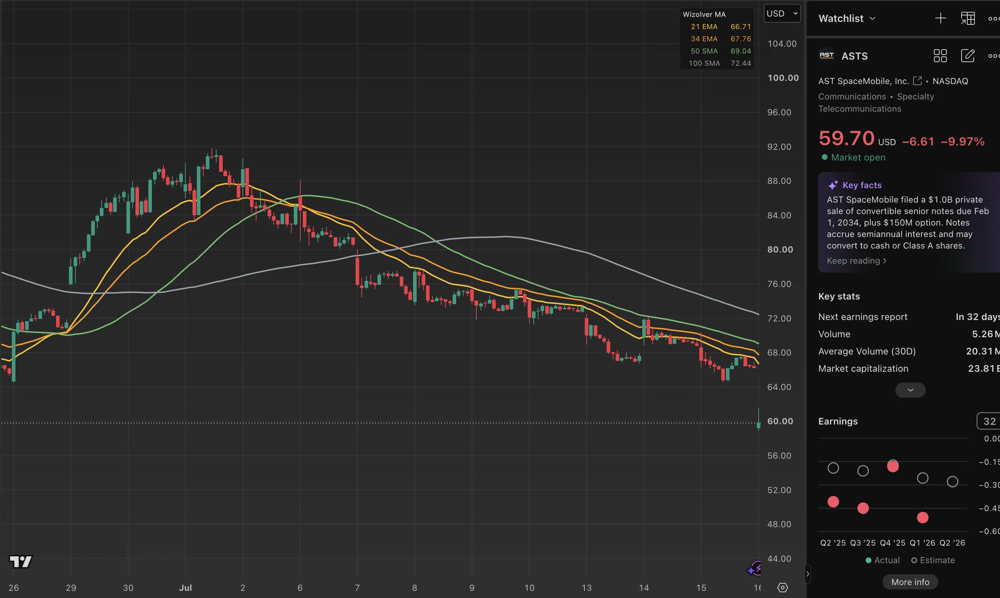
Task: Click the Next earnings report row
Action: click(x=909, y=317)
